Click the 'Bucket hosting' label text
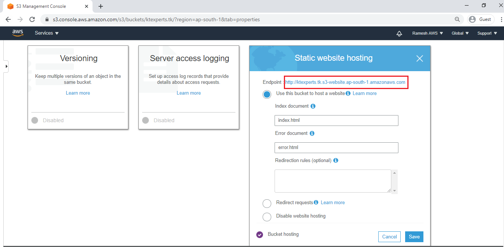 point(283,234)
